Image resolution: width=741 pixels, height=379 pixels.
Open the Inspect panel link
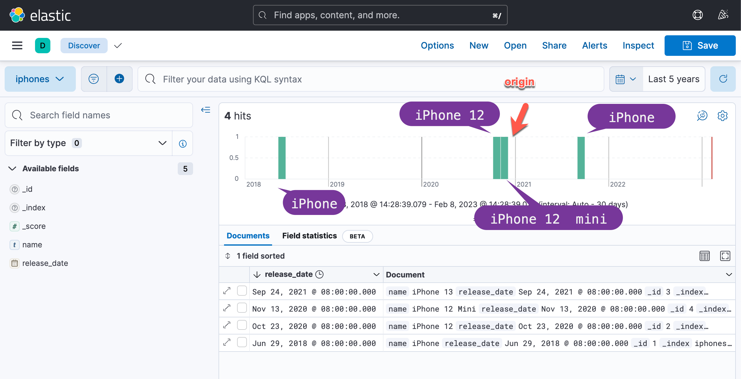638,45
